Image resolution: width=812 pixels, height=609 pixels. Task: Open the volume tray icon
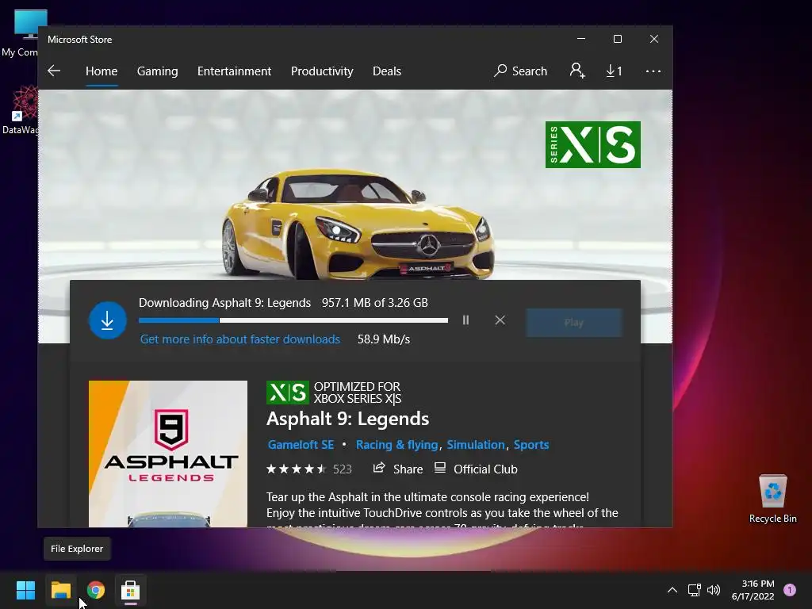pos(714,590)
